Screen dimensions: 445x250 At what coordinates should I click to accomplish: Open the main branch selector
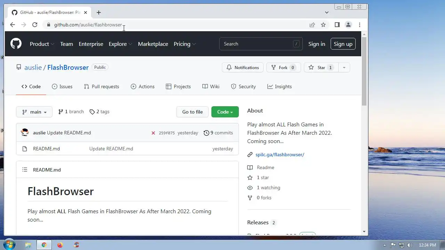coord(34,112)
